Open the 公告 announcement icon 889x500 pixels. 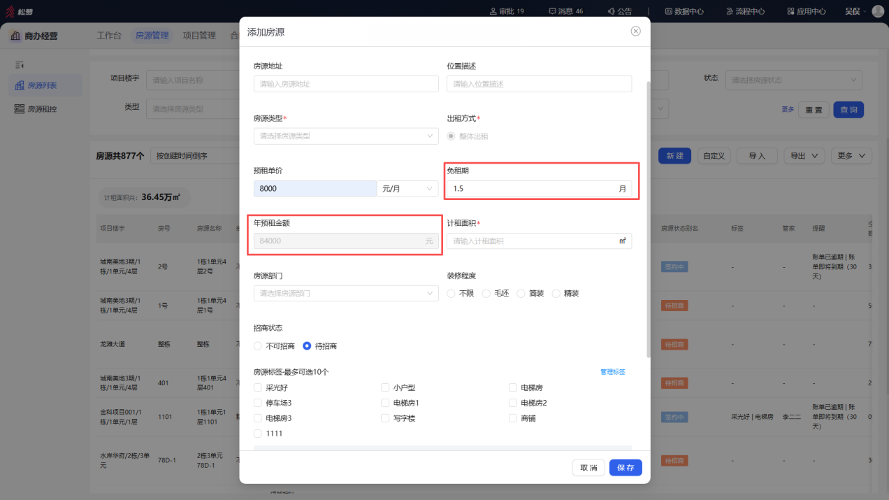[x=611, y=11]
